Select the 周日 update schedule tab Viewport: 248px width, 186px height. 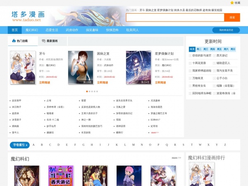(233, 49)
